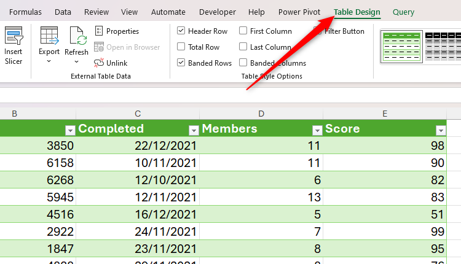Enable the Last Column checkbox
Image resolution: width=461 pixels, height=264 pixels.
click(243, 47)
